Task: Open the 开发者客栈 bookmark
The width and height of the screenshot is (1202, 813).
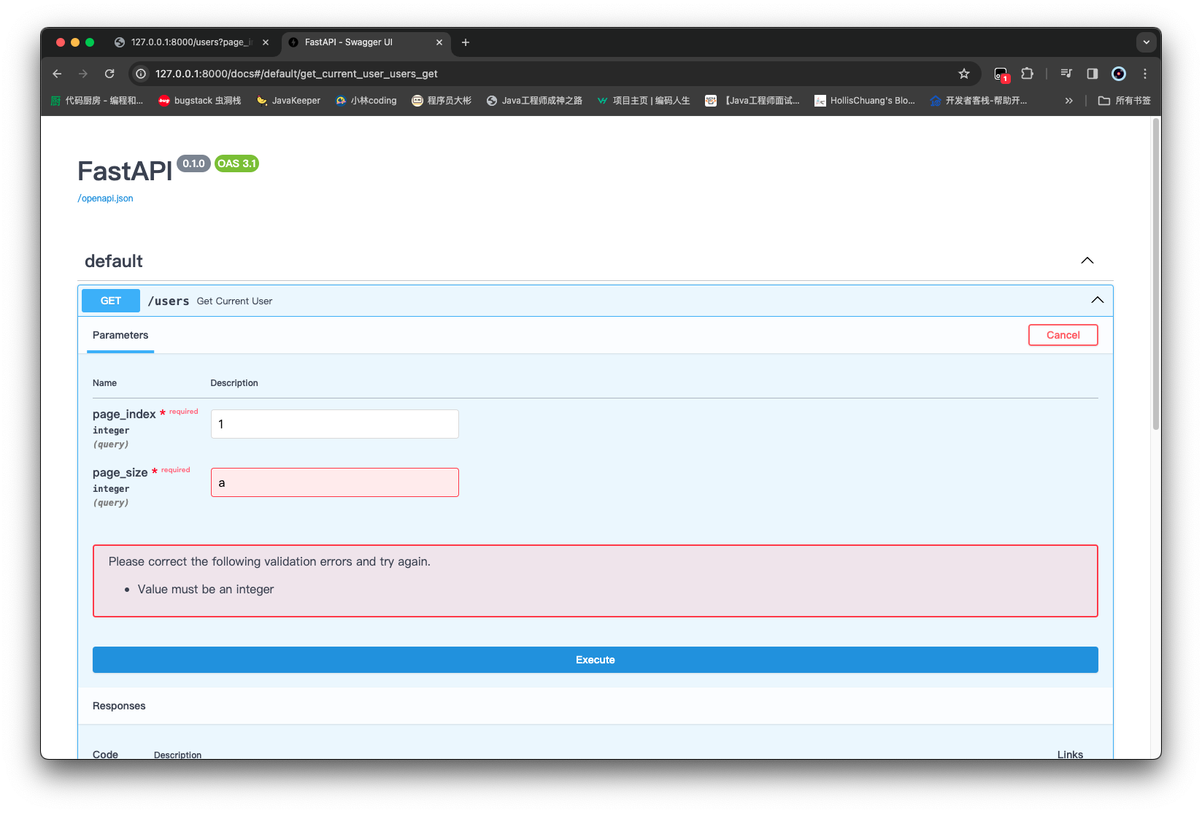Action: [979, 101]
